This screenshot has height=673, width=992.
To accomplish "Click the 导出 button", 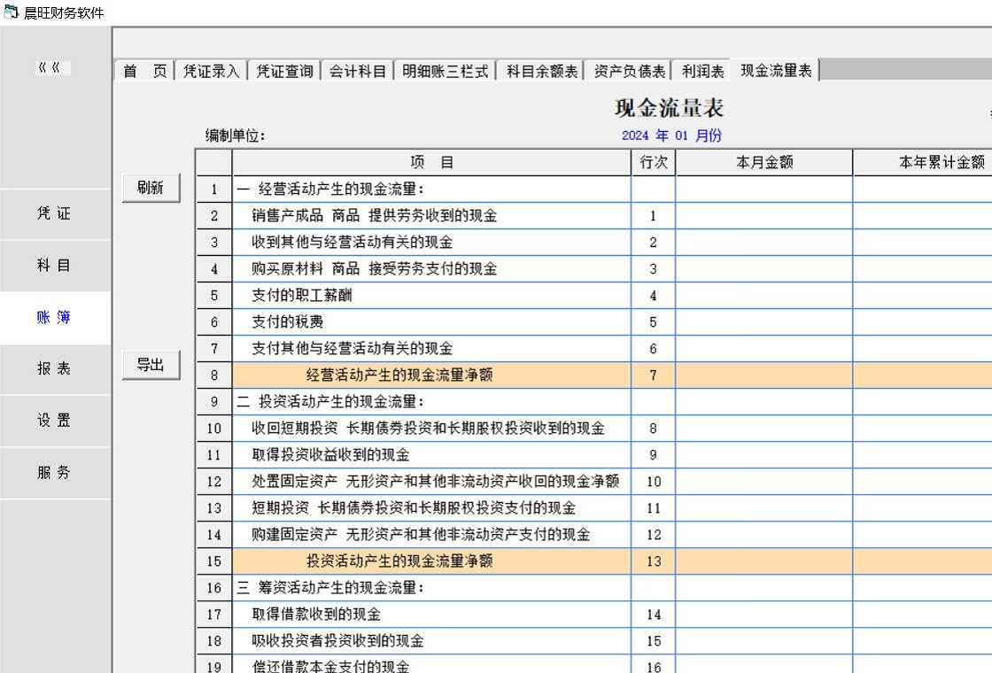I will click(151, 365).
